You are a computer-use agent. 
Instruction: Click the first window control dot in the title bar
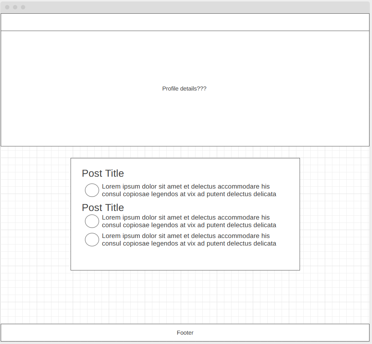coord(7,7)
